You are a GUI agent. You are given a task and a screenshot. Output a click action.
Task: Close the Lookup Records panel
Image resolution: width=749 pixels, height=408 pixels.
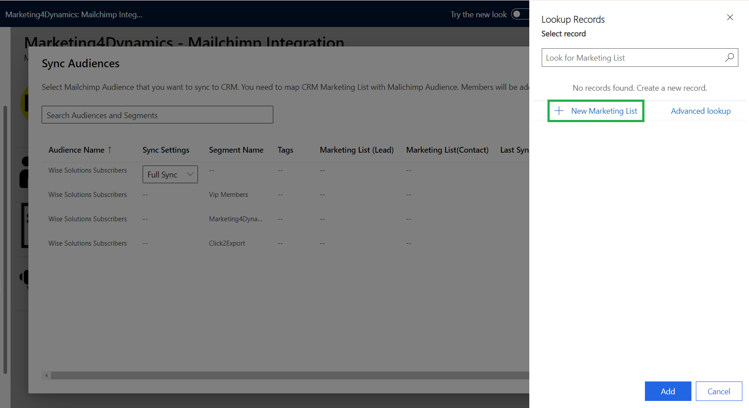point(730,17)
